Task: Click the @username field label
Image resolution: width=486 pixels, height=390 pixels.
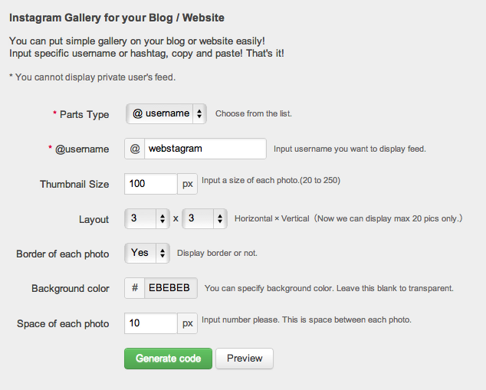Action: click(x=82, y=149)
